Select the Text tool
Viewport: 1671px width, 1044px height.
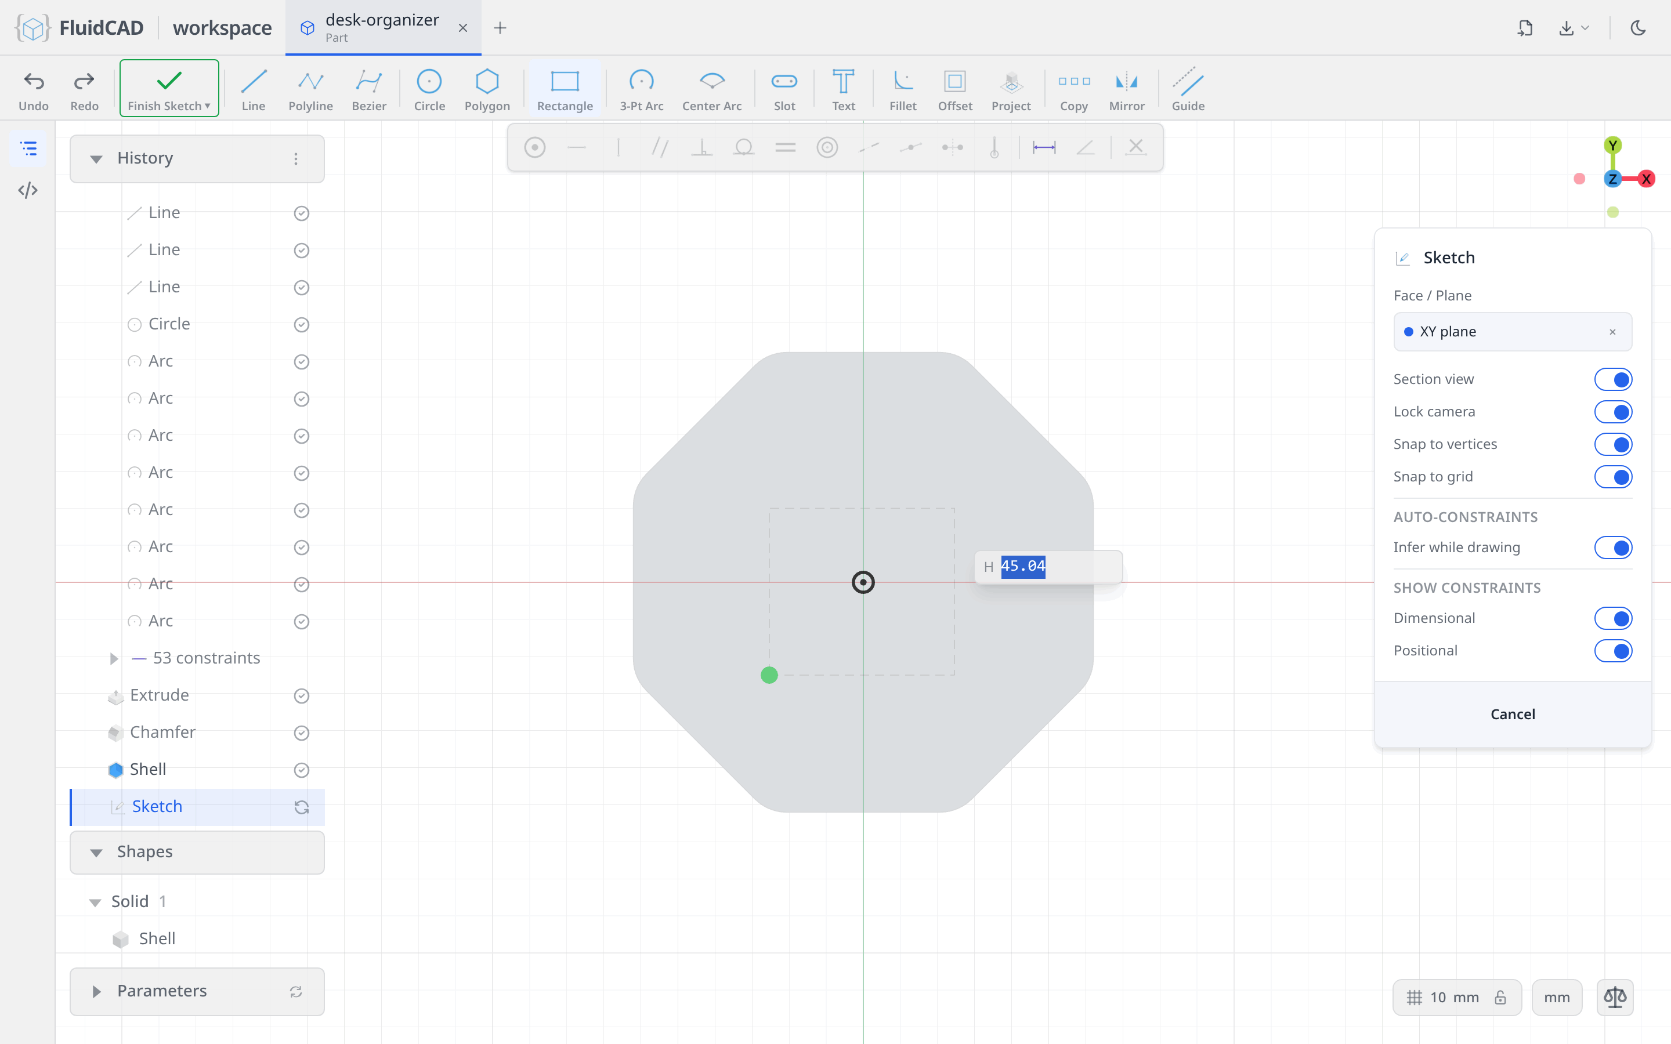pyautogui.click(x=843, y=90)
